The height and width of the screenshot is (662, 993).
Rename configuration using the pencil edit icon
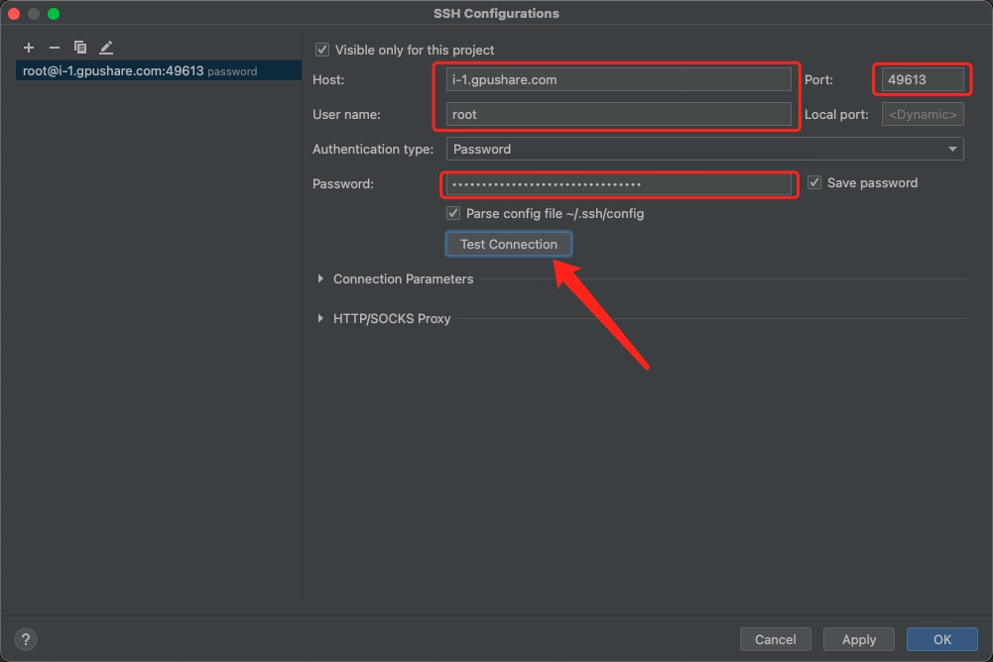[x=106, y=48]
